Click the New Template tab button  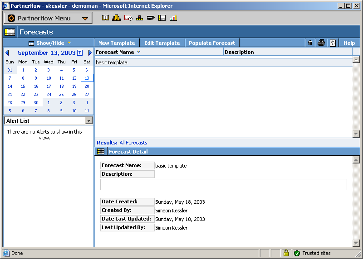coord(117,43)
